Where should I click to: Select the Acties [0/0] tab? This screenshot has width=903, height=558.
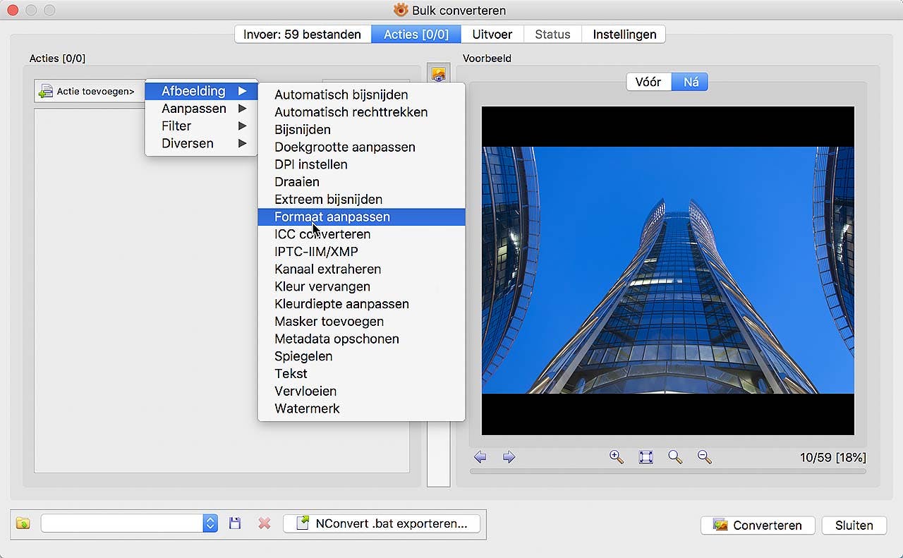point(416,34)
